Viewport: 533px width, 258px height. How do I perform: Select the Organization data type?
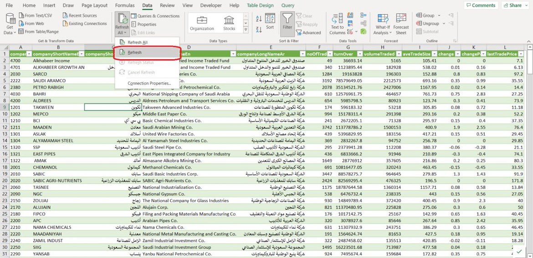[202, 23]
